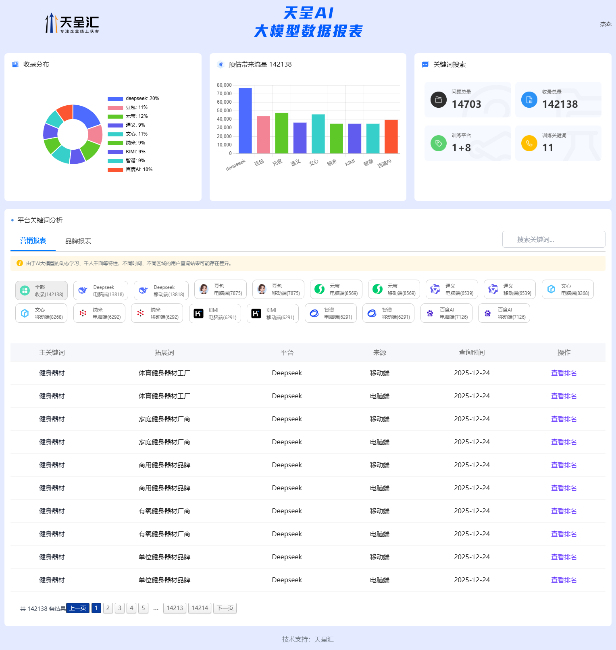Click the 纳米 电脑端 red icon
Image resolution: width=616 pixels, height=650 pixels.
pyautogui.click(x=83, y=314)
